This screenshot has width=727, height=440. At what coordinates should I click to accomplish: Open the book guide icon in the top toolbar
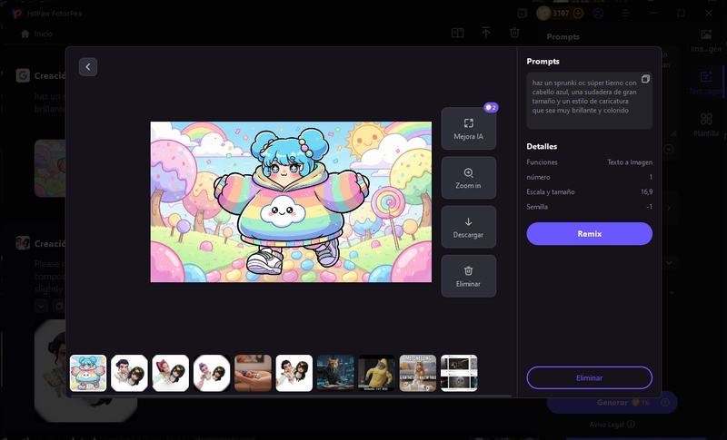458,33
